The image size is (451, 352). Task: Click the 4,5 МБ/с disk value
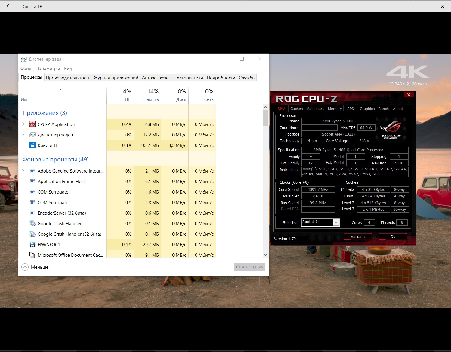click(x=177, y=145)
